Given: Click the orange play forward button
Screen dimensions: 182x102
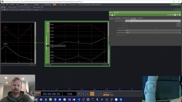Looking at the screenshot, I should (x=92, y=94).
